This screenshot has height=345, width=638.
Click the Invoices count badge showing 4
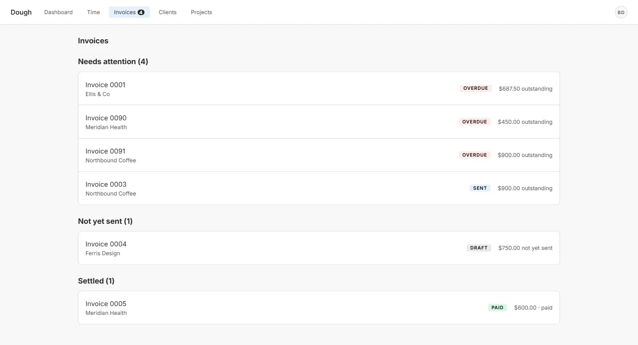tap(141, 12)
